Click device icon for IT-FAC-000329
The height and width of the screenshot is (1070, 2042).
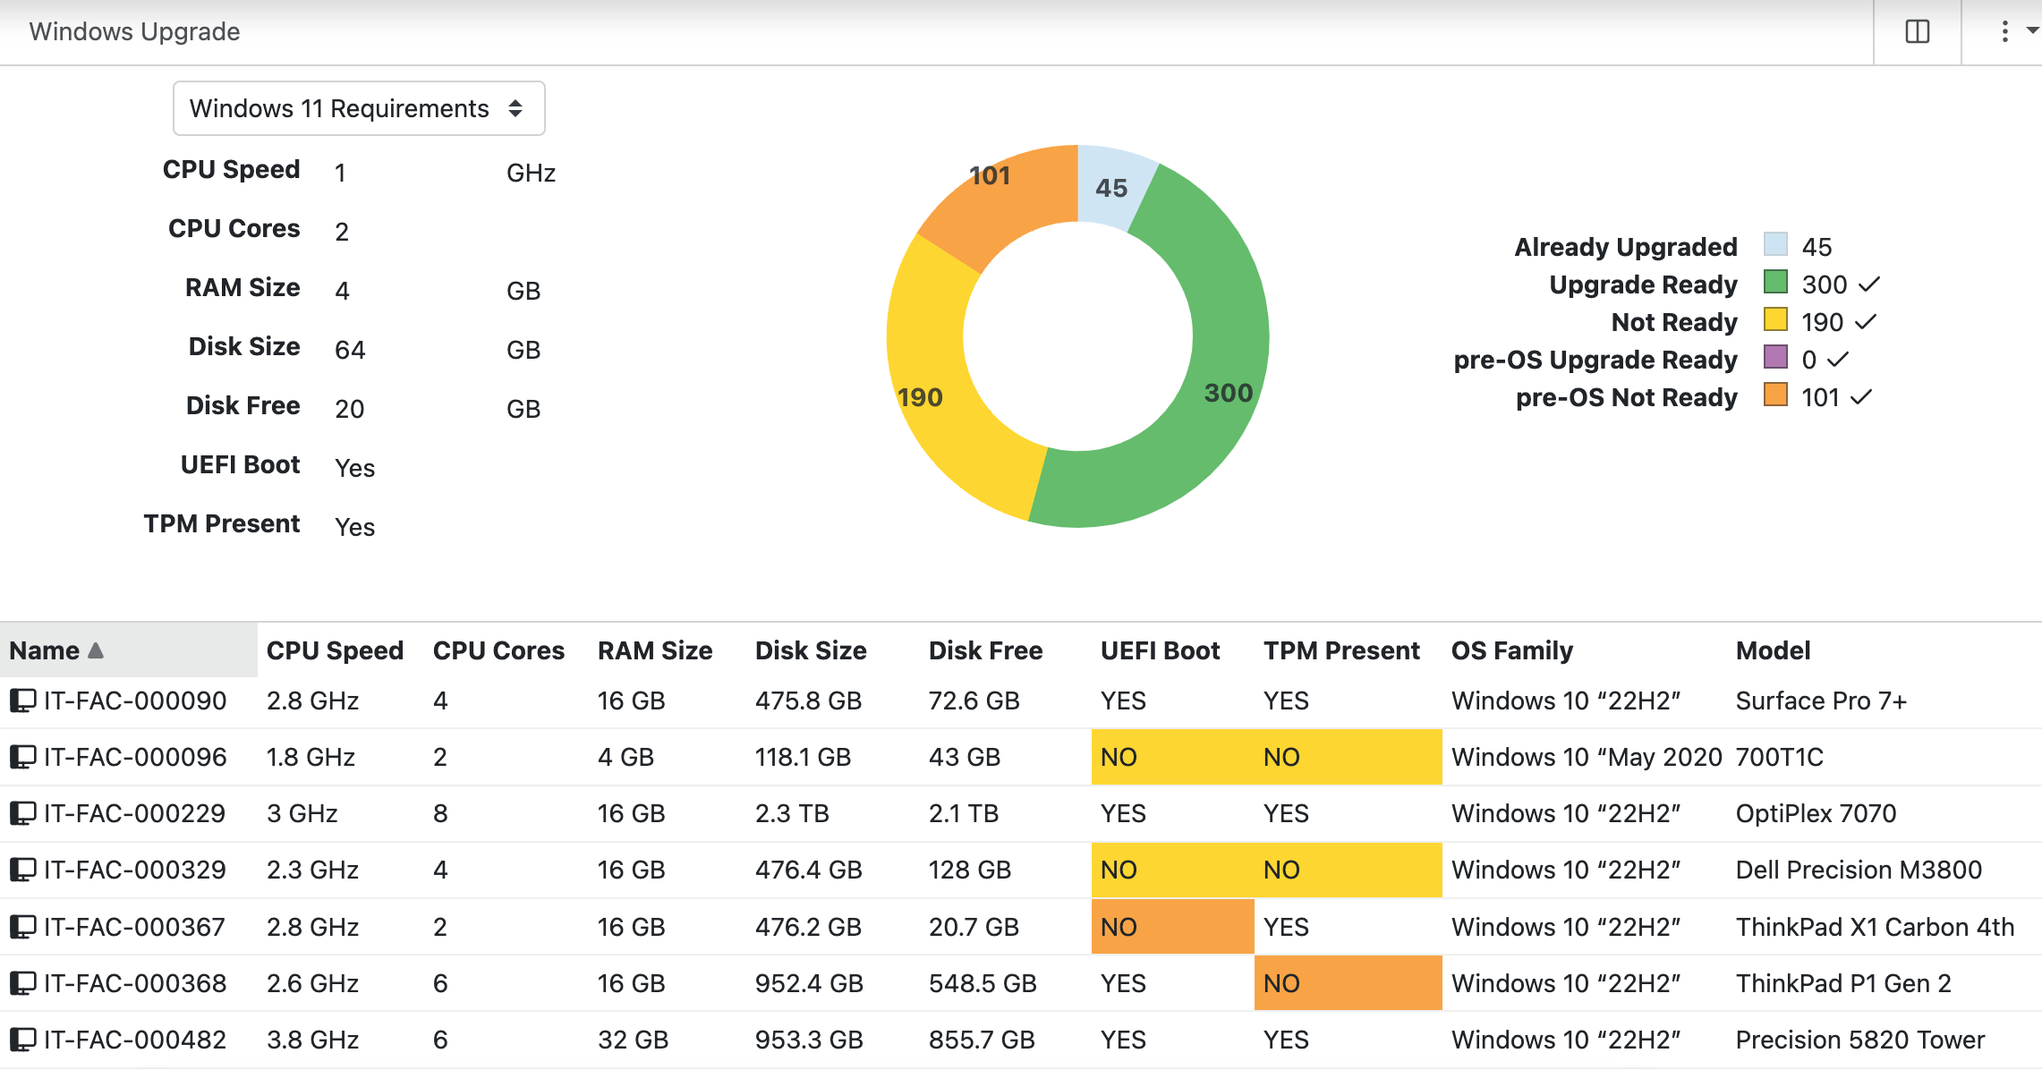[22, 870]
